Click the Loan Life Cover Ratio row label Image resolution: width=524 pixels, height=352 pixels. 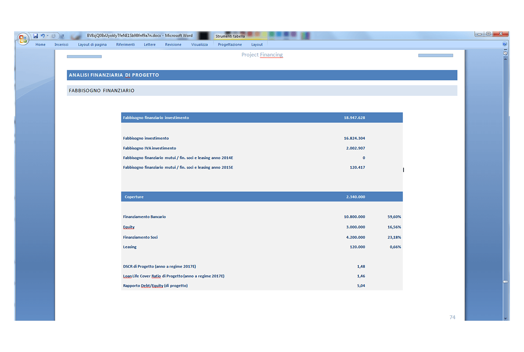(x=173, y=276)
